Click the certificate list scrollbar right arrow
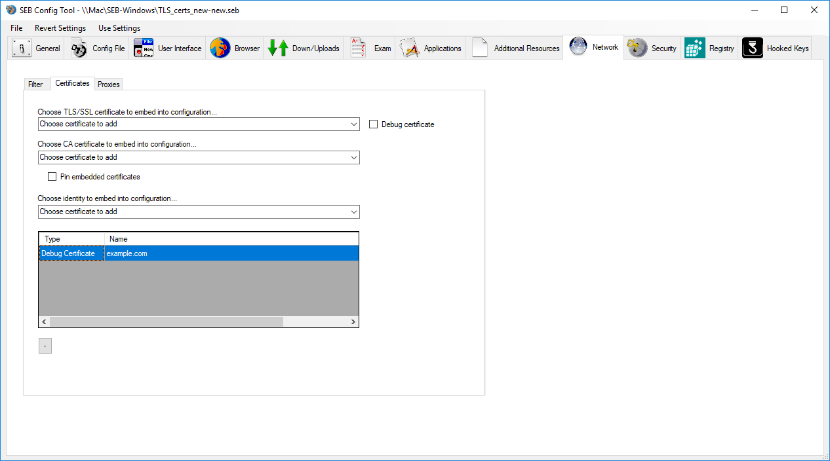This screenshot has width=830, height=461. coord(353,322)
